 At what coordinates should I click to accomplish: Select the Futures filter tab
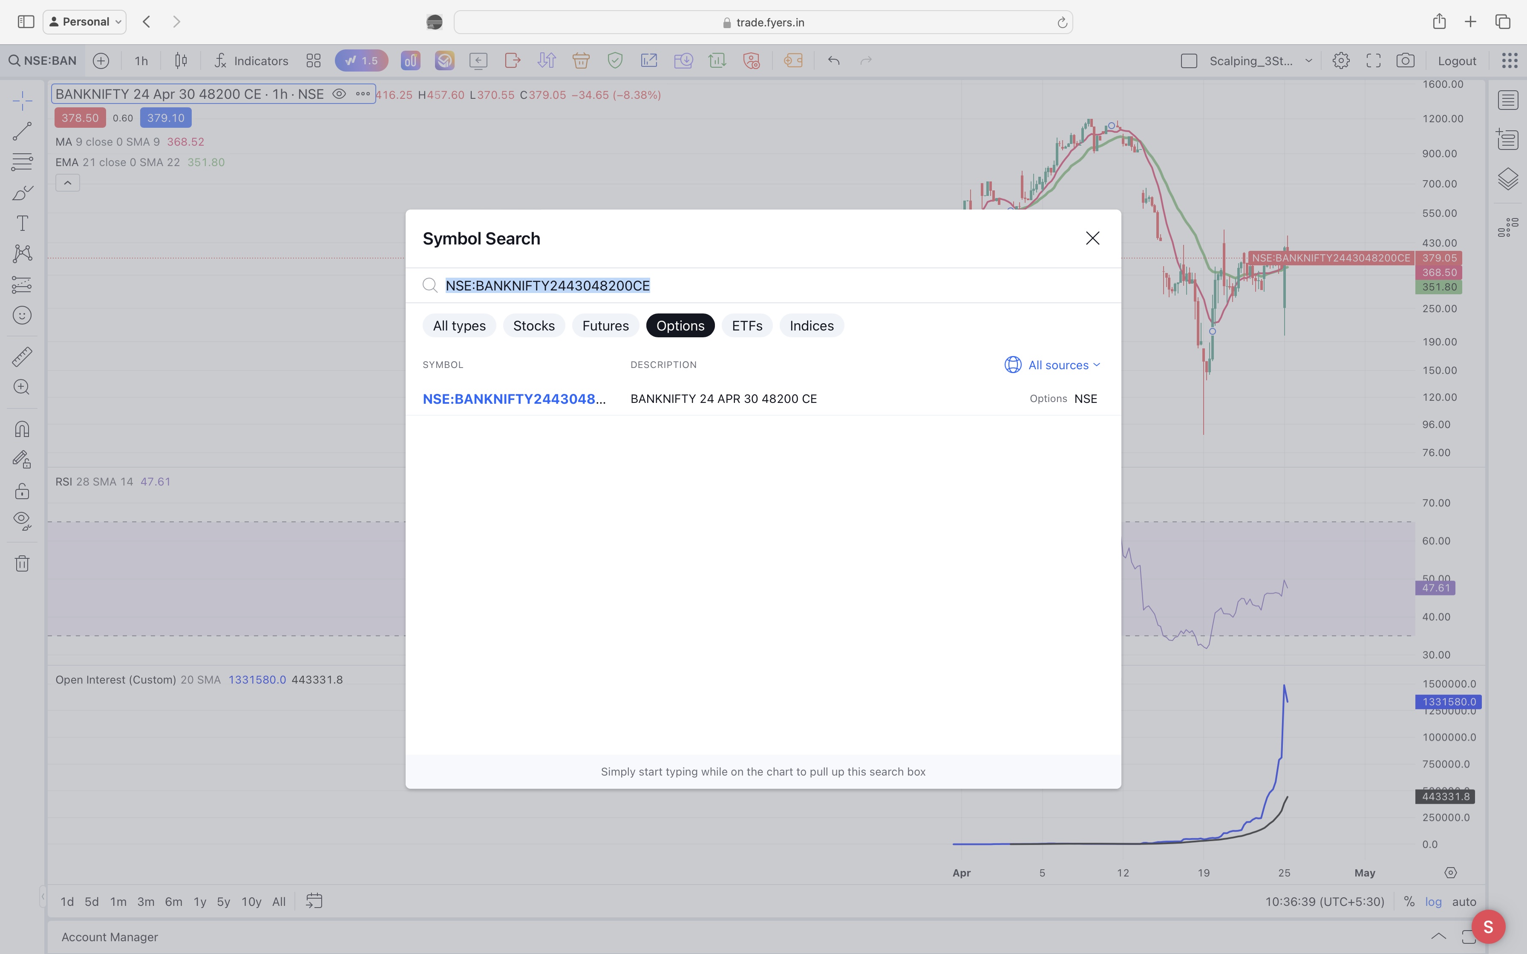605,325
